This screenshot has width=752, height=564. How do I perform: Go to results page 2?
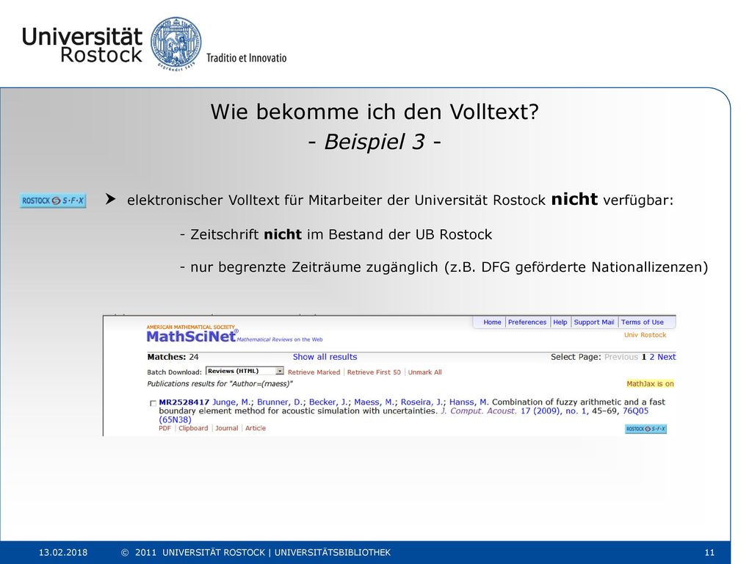[652, 357]
